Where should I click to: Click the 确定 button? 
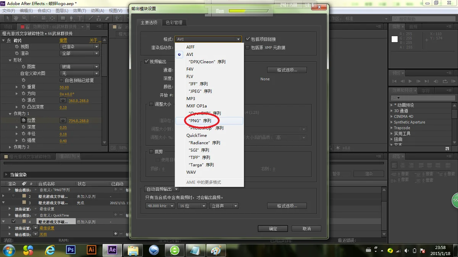pyautogui.click(x=273, y=228)
